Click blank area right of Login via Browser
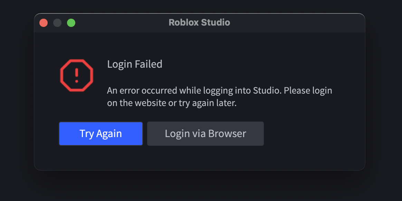The image size is (402, 201). click(x=311, y=134)
